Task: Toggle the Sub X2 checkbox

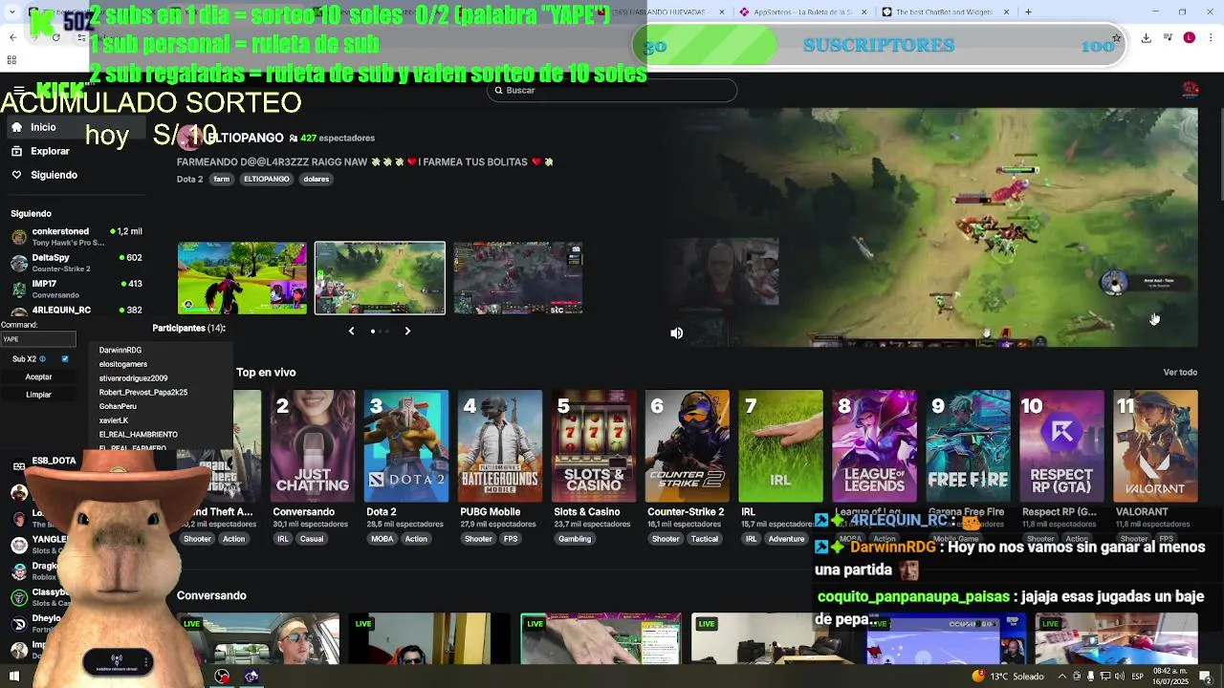Action: 65,359
